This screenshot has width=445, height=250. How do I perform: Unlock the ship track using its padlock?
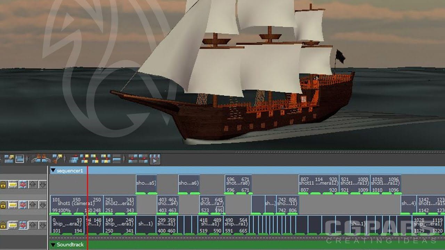click(x=3, y=225)
